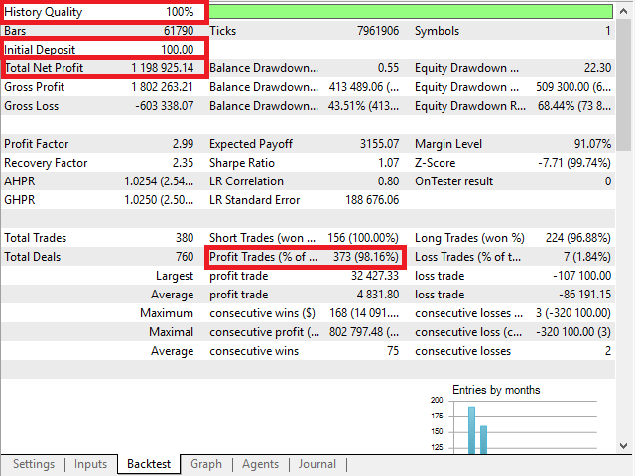
Task: Click the 'History Quality' label
Action: click(x=44, y=12)
